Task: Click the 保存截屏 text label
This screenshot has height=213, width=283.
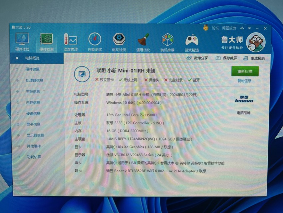Action: click(x=230, y=58)
